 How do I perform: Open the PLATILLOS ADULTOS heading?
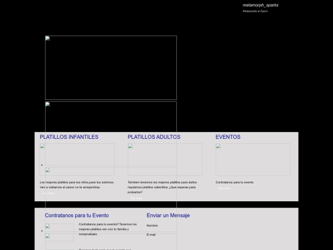154,137
